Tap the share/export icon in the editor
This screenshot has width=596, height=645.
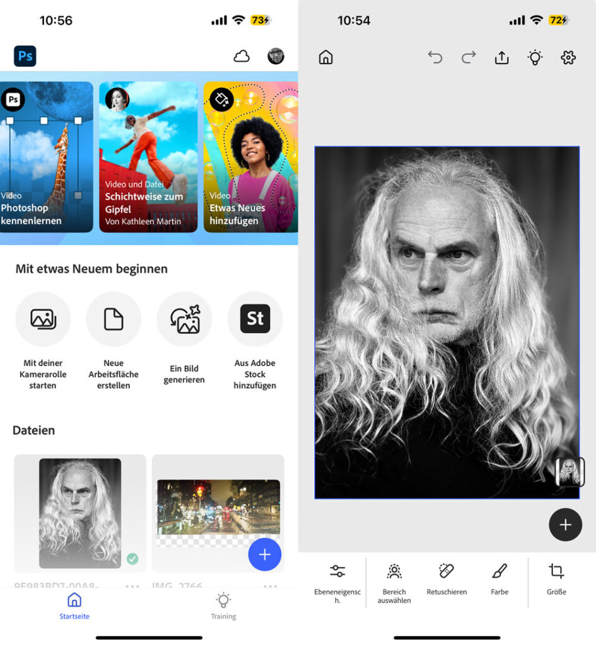tap(501, 57)
